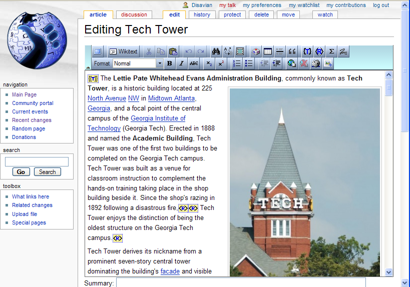Insert a formula with the sigma icon
Viewport: 410px width, 287px height.
click(x=331, y=51)
